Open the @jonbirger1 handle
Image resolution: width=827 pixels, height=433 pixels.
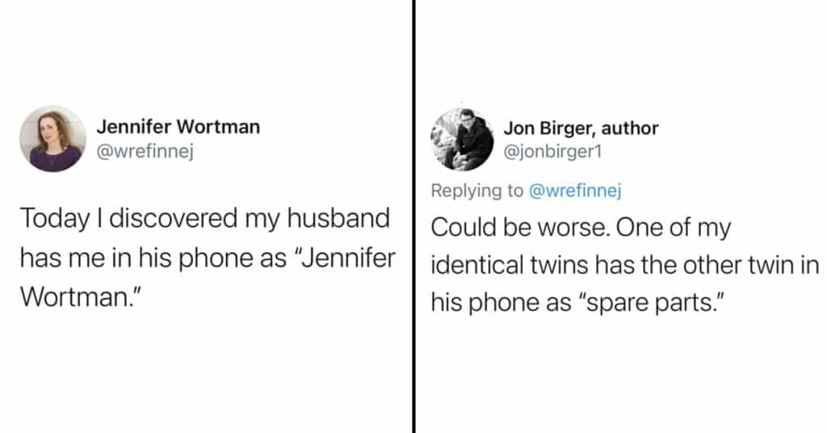[x=552, y=152]
